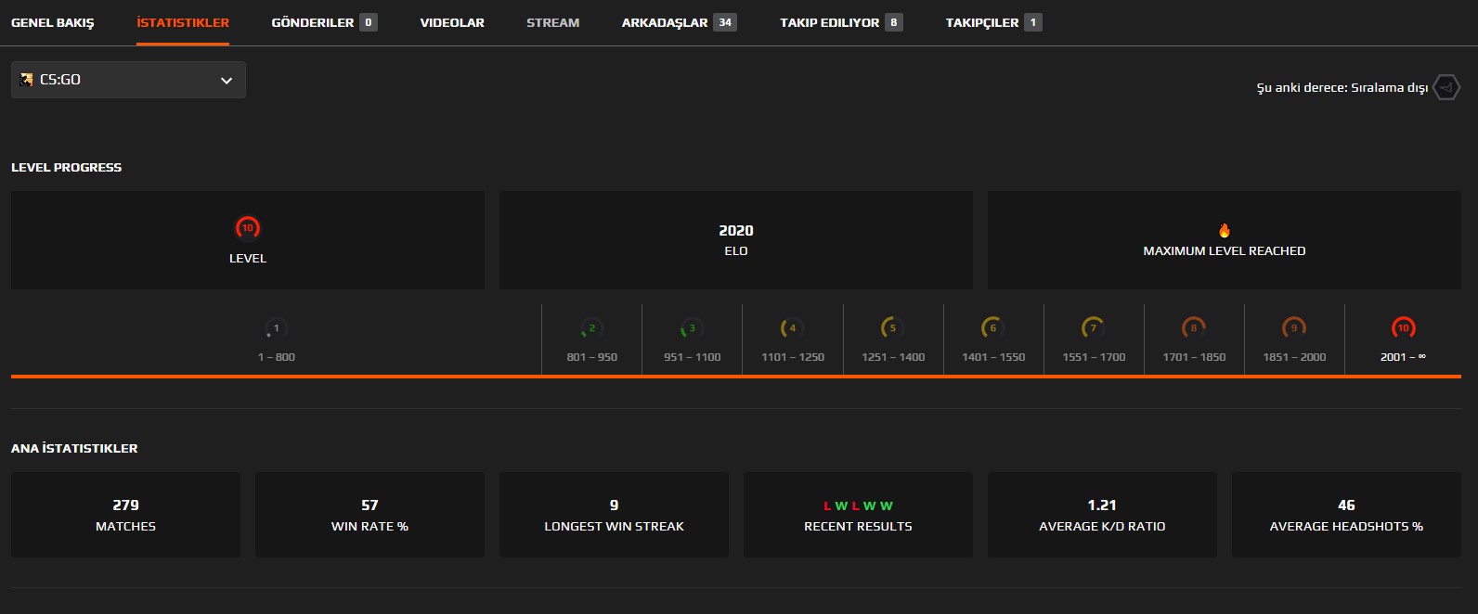Open ARKADAŞLAR friends tab
The width and height of the screenshot is (1478, 614).
(665, 22)
